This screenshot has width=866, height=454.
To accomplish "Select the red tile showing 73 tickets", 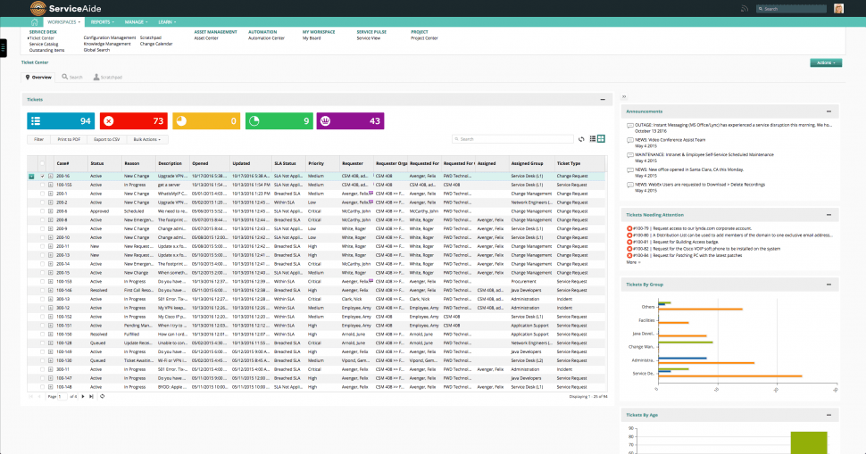I will pyautogui.click(x=134, y=120).
